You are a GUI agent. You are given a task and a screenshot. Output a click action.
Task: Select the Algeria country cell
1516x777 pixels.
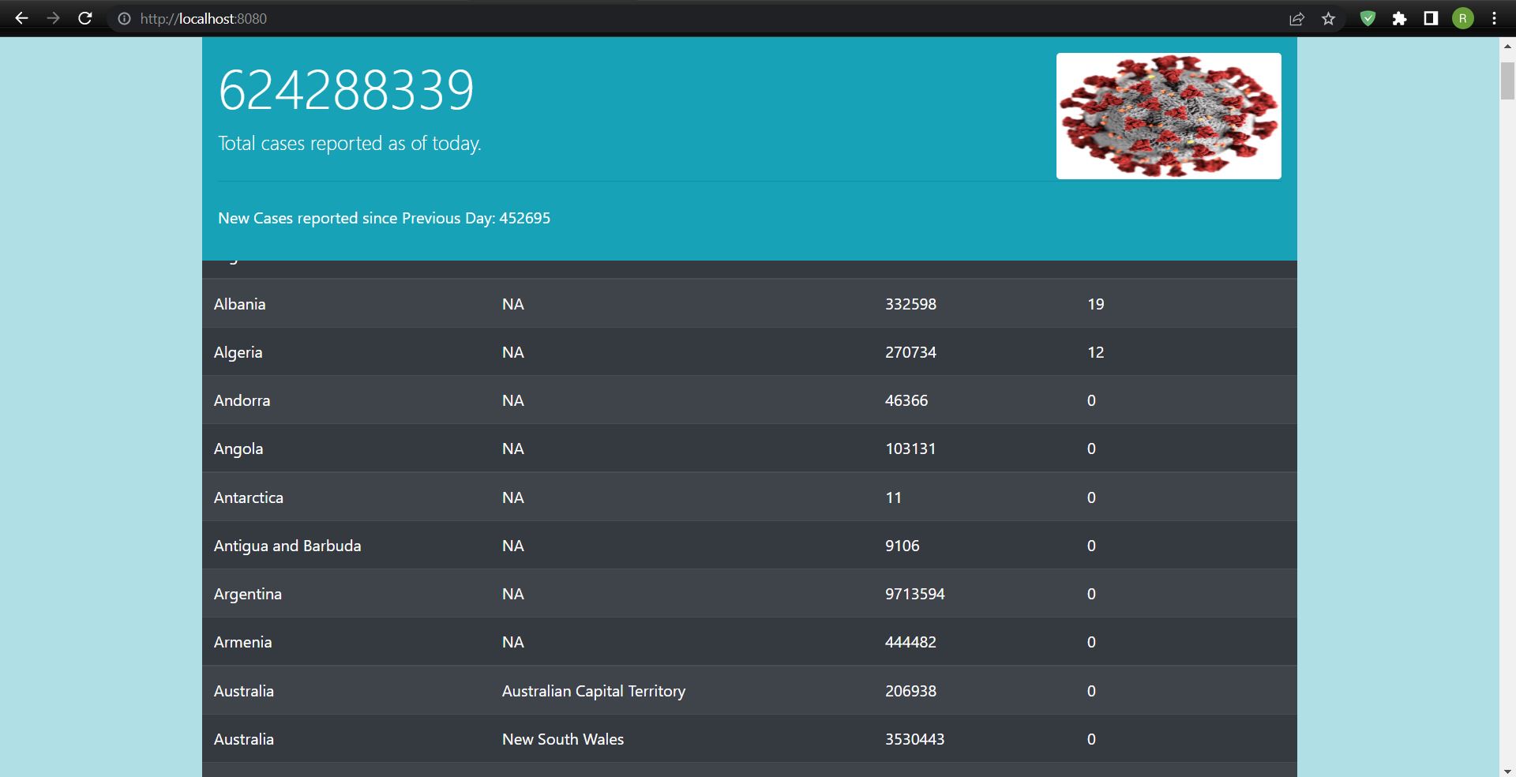pyautogui.click(x=238, y=353)
